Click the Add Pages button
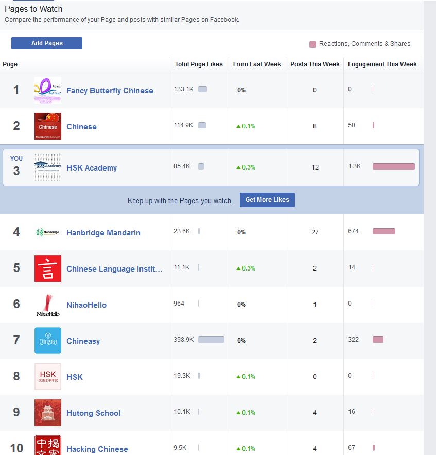 pyautogui.click(x=47, y=43)
